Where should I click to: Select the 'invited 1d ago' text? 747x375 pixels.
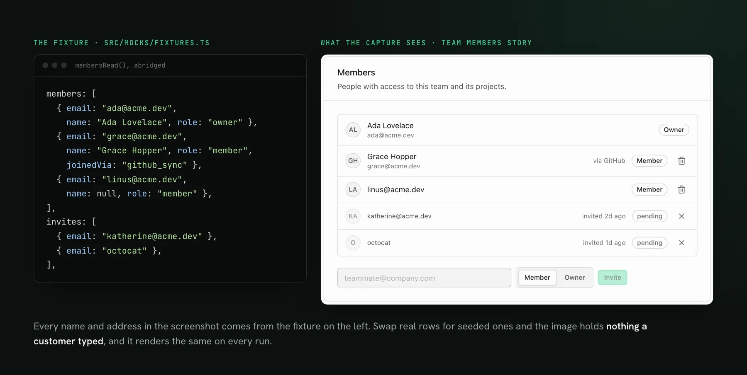point(604,243)
